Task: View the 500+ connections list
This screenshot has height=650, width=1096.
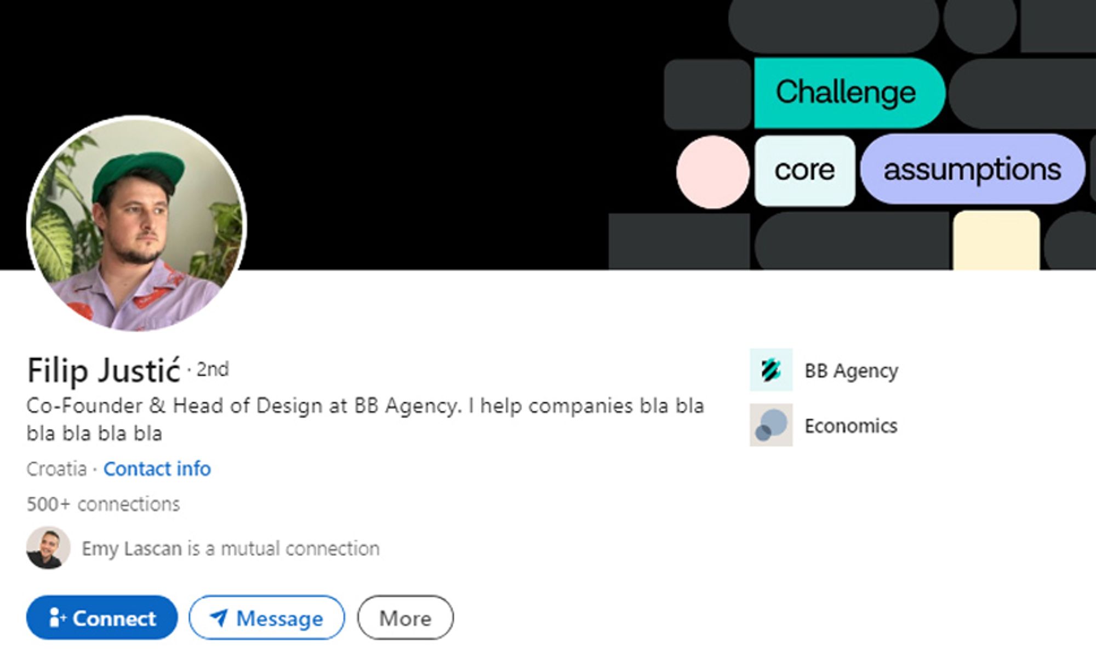Action: [103, 504]
